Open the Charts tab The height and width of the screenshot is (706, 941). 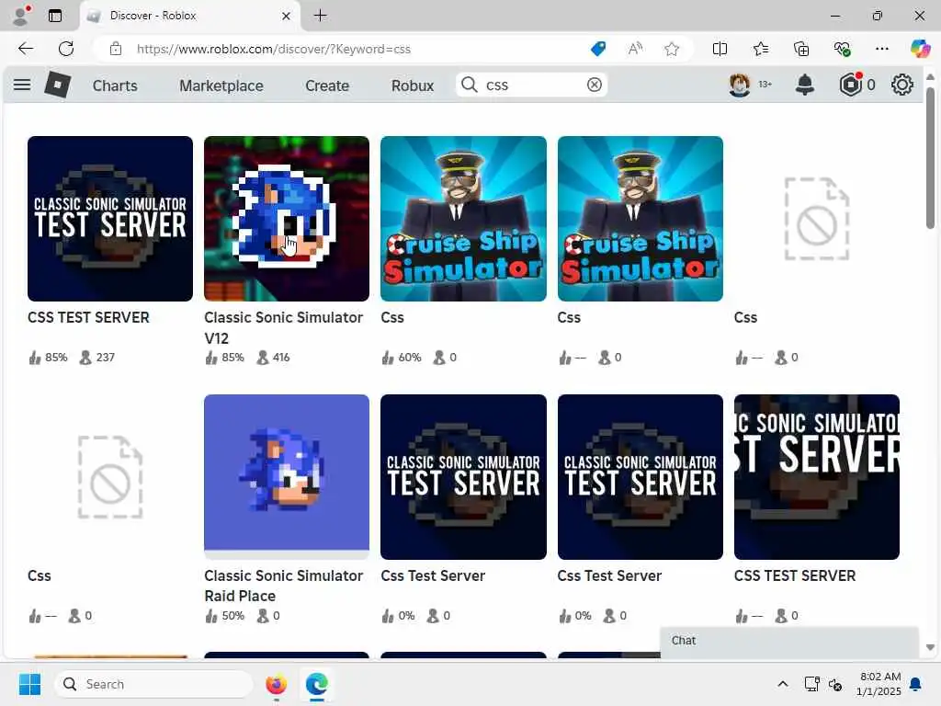click(x=115, y=85)
